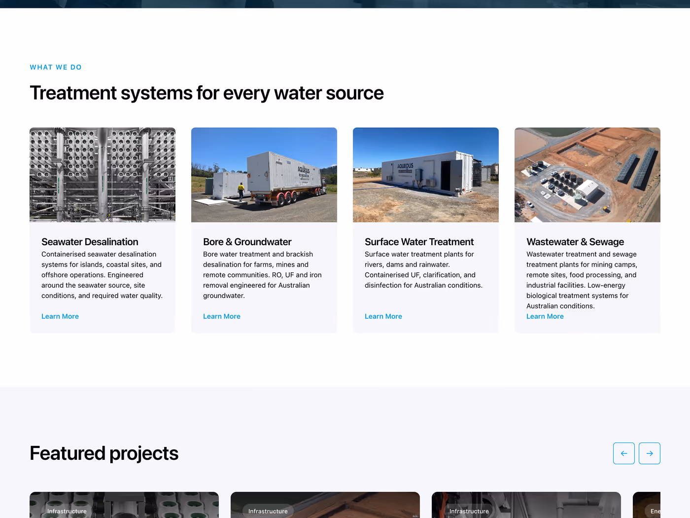
Task: Open Learn More under Wastewater & Sewage
Action: click(x=545, y=316)
